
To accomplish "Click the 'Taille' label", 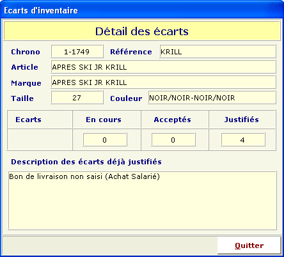I will point(22,98).
